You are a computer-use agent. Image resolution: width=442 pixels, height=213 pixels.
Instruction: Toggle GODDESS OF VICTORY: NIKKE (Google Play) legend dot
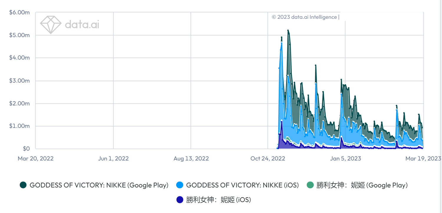23,185
